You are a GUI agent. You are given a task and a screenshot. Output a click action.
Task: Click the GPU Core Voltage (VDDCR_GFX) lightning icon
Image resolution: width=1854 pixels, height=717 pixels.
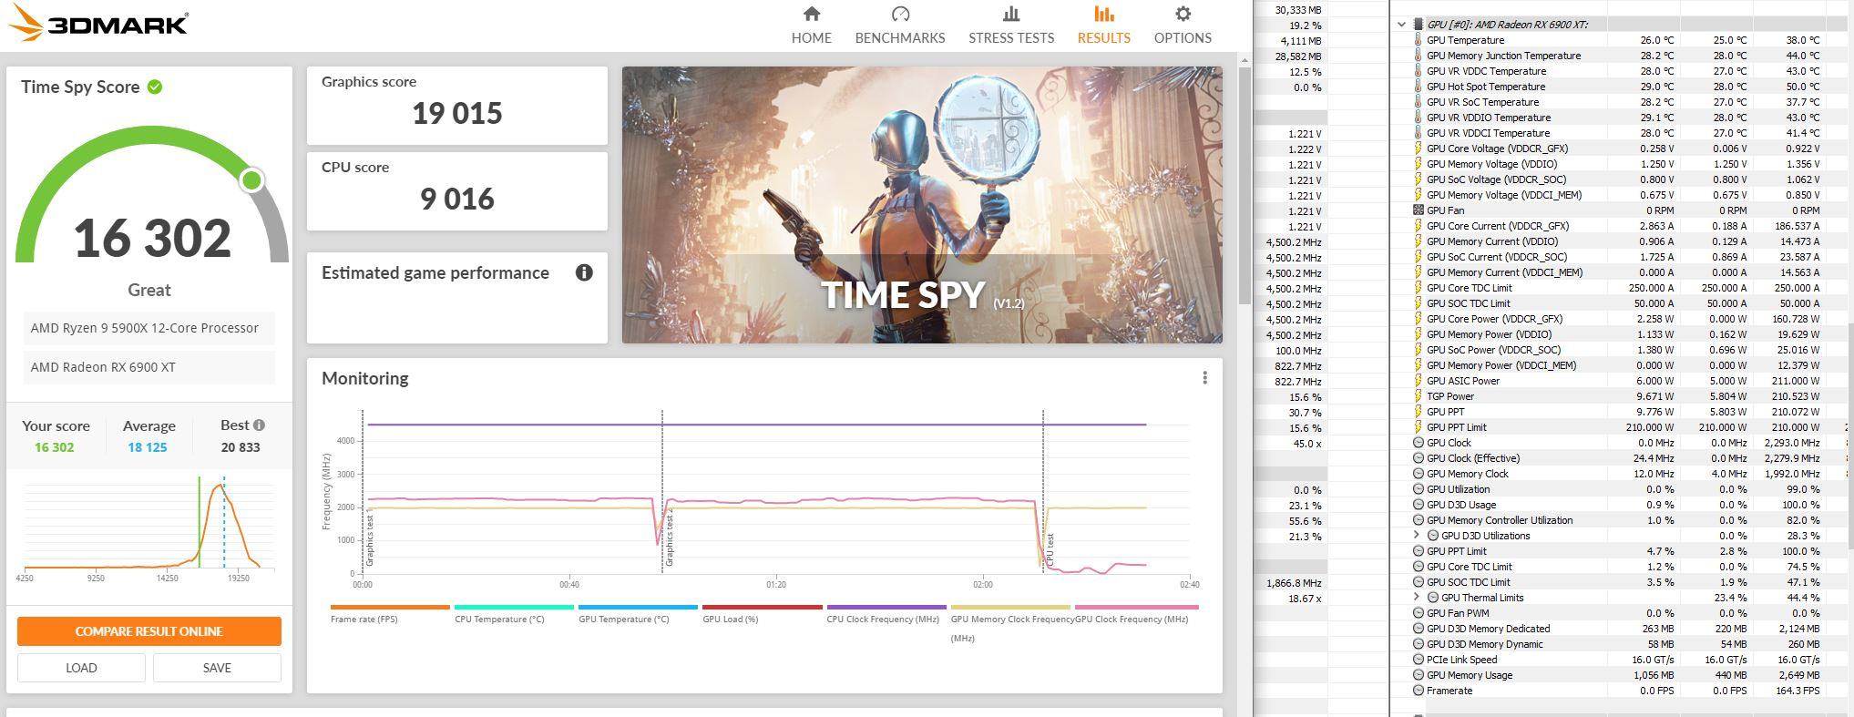coord(1418,149)
